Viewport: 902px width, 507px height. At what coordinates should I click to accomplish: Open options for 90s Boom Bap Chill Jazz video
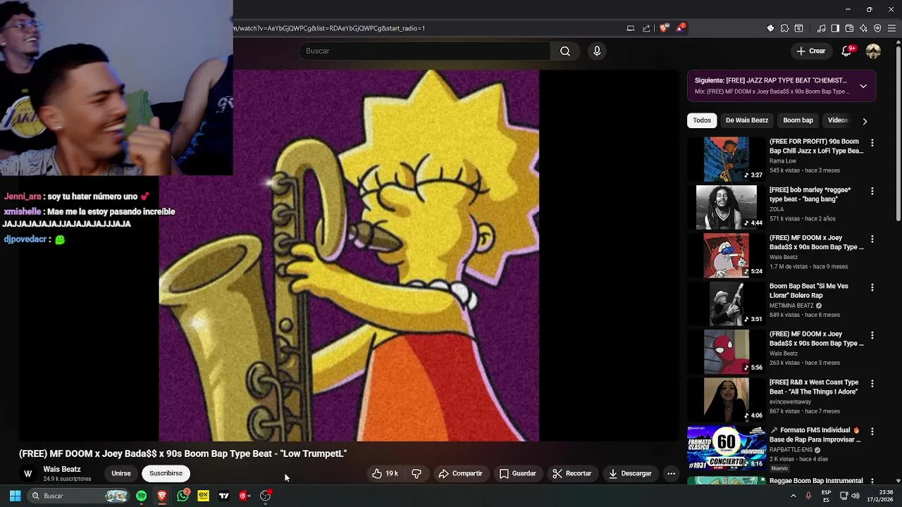872,143
